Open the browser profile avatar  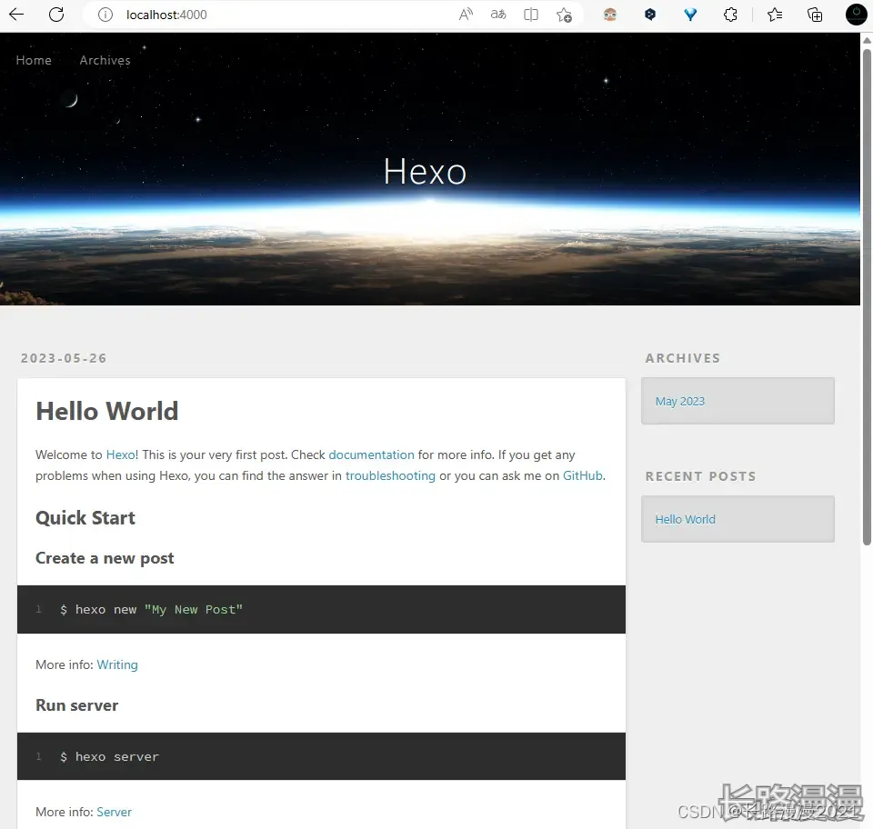tap(857, 15)
